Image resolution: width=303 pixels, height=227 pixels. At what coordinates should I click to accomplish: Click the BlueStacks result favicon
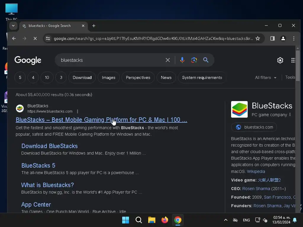[x=20, y=108]
